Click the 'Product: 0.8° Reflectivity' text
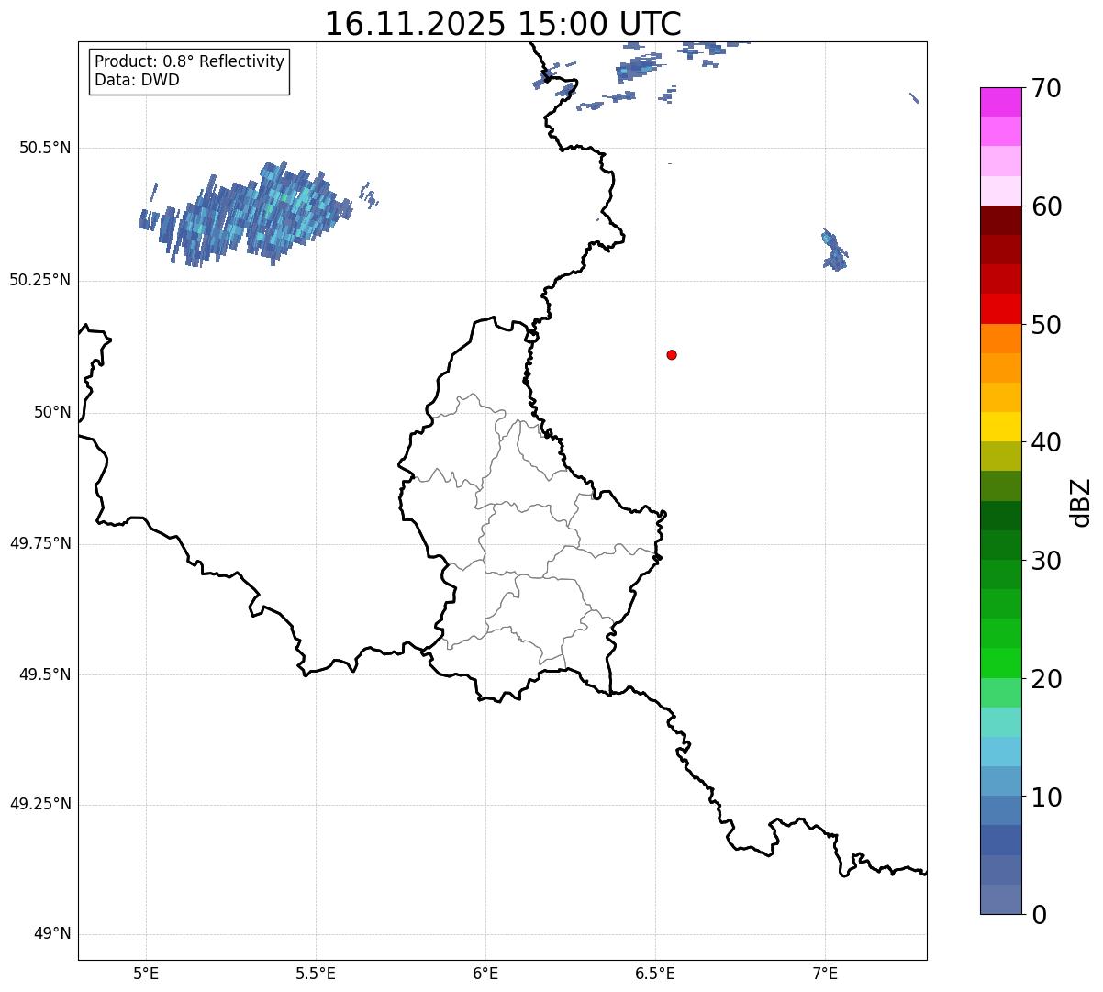Viewport: 1103px width, 992px height. 190,61
